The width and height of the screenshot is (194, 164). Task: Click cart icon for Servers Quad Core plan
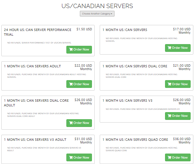pyautogui.click(x=169, y=158)
